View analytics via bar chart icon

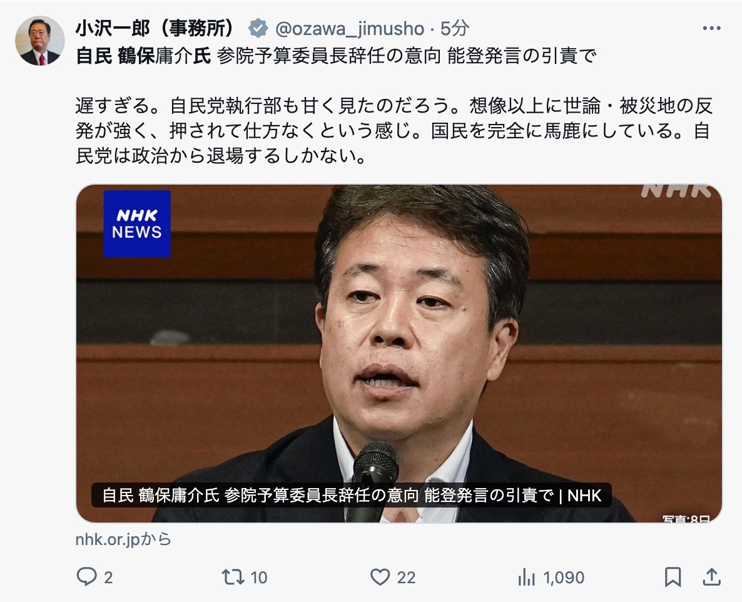(526, 577)
